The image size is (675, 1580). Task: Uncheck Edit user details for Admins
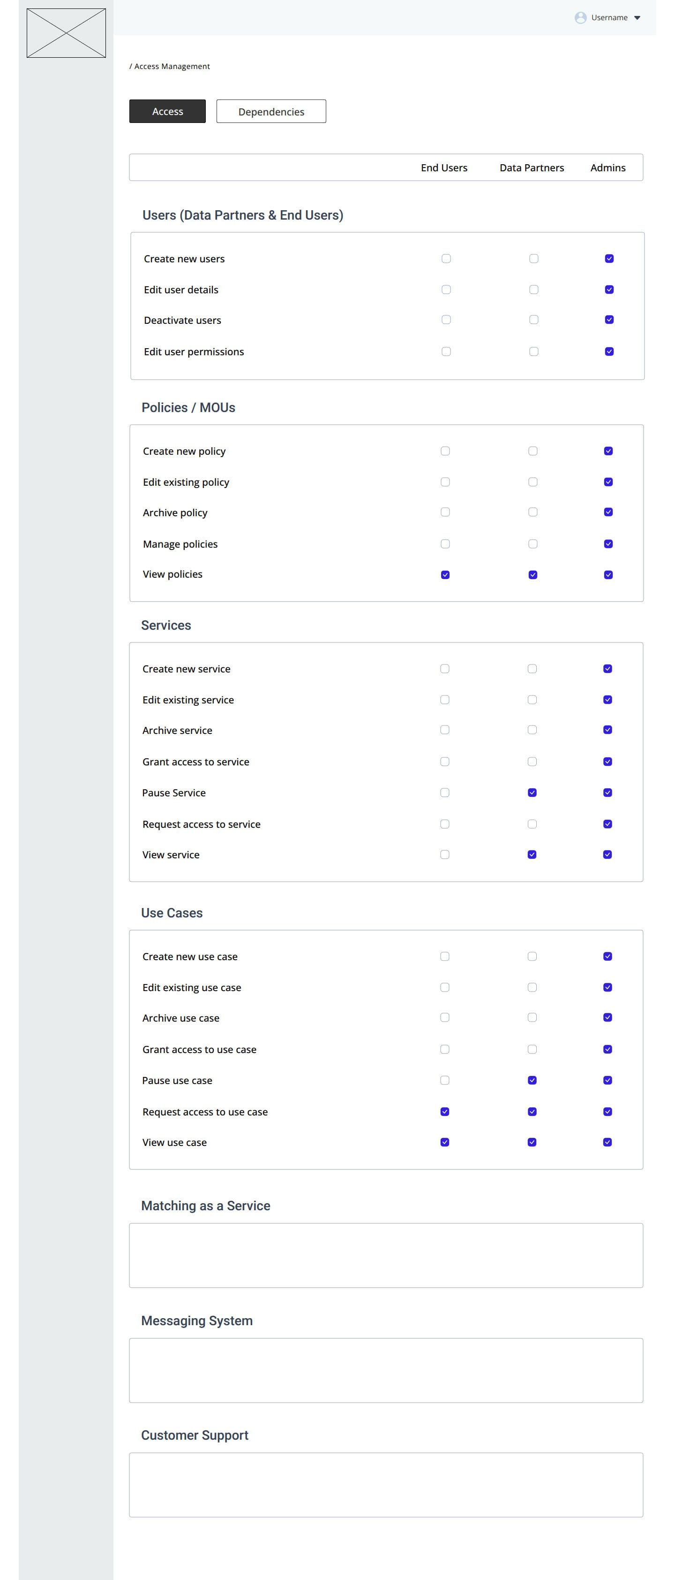[x=609, y=290]
